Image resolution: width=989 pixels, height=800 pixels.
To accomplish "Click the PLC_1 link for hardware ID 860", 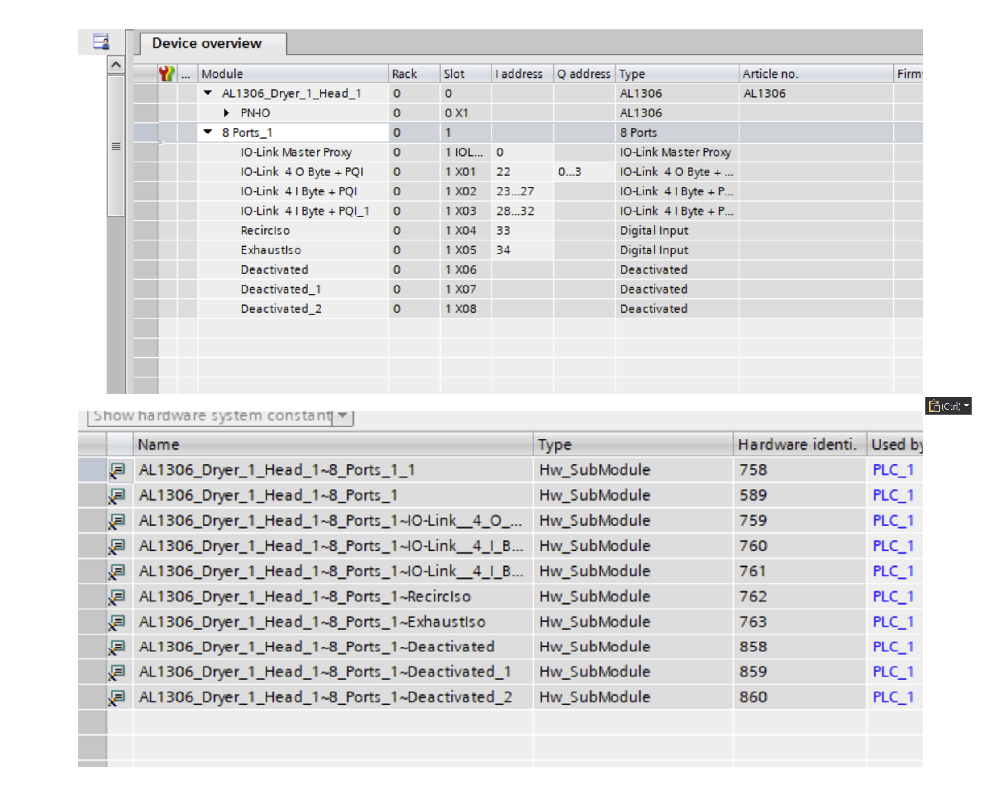I will click(x=893, y=698).
